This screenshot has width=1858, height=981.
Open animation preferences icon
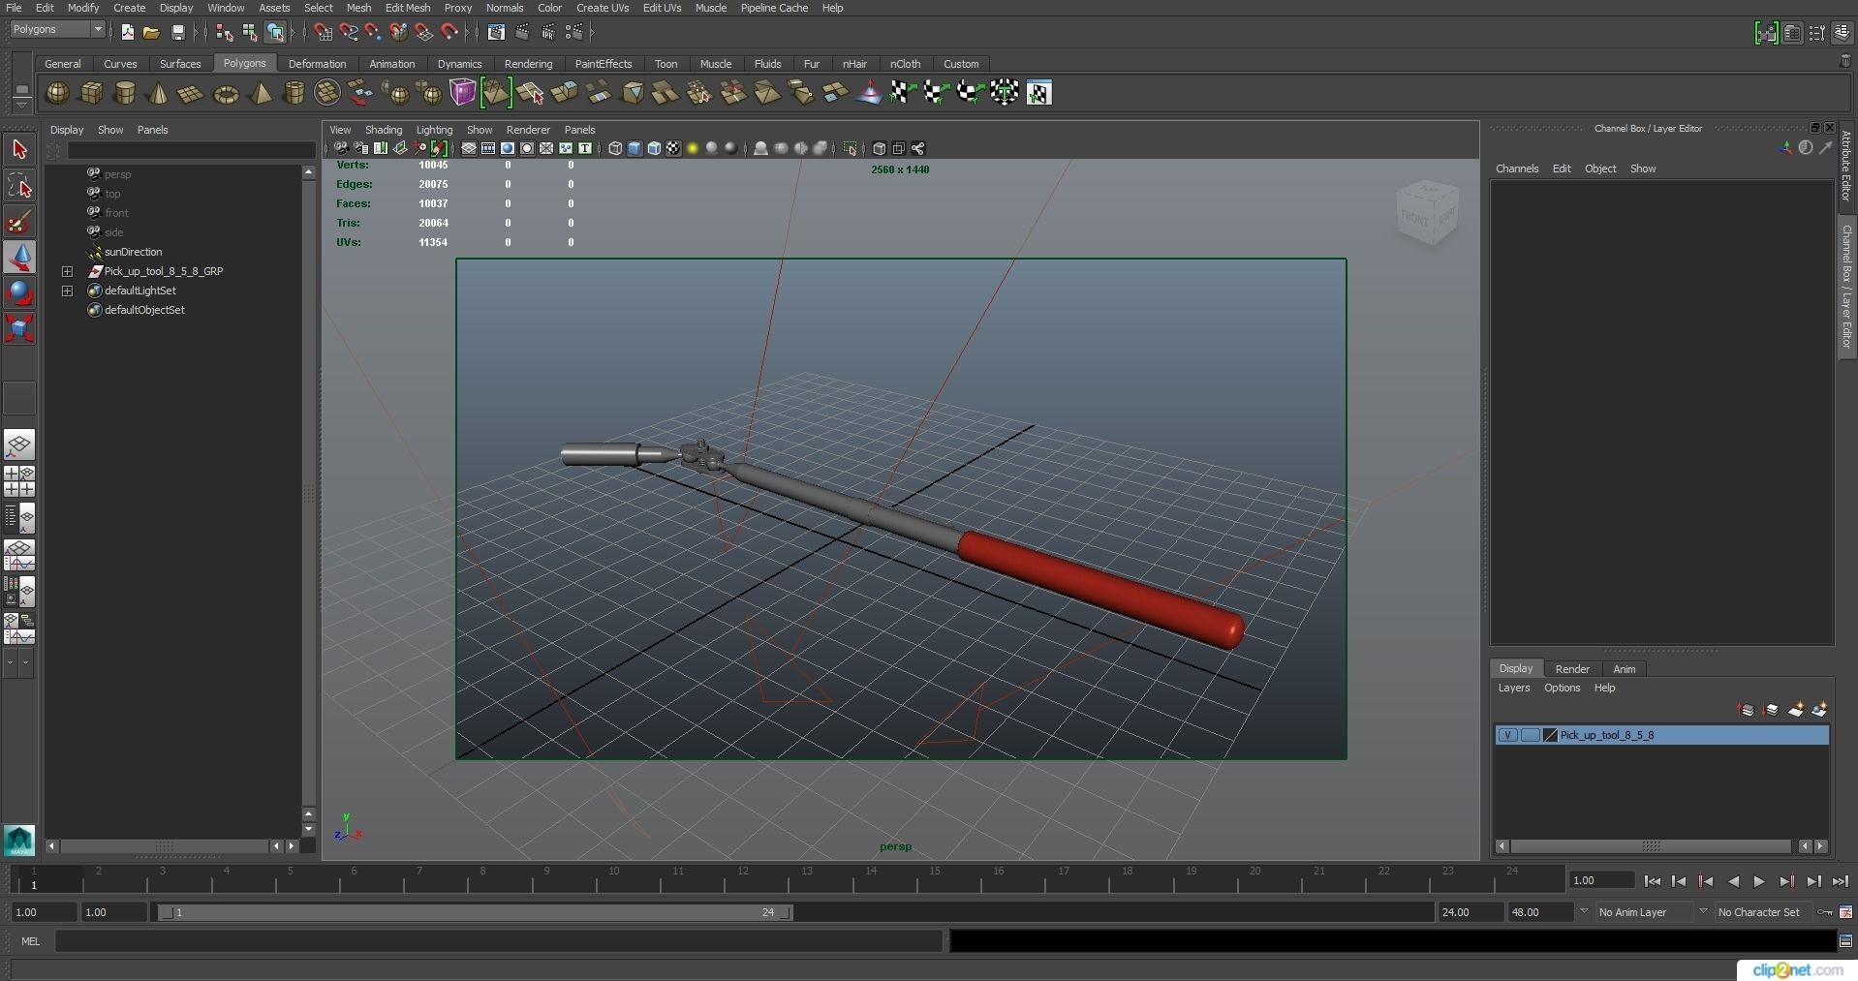pos(1846,912)
